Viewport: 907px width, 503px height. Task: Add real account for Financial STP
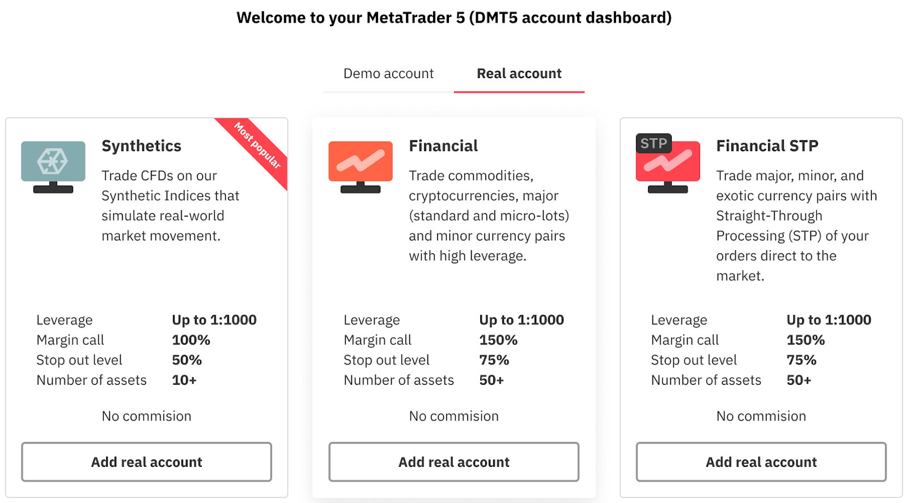coord(761,462)
